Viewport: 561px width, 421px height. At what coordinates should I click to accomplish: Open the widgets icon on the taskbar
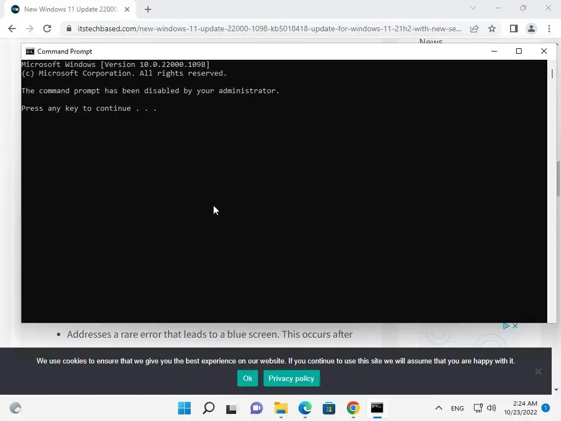15,408
